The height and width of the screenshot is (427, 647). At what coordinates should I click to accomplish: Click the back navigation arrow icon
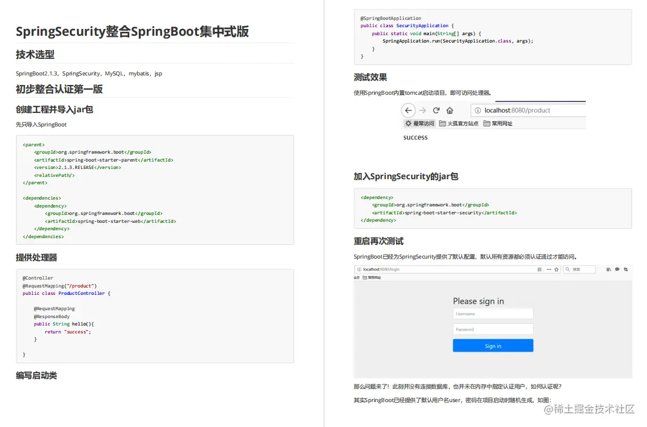click(x=408, y=110)
